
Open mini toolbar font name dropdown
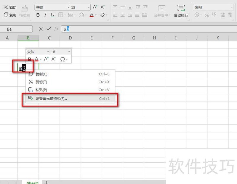click(x=48, y=52)
